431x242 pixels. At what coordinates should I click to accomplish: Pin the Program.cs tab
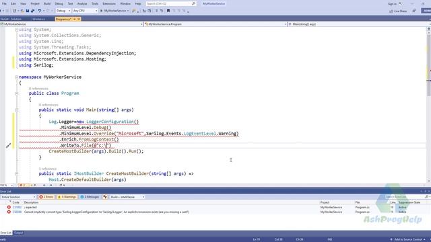click(x=74, y=19)
